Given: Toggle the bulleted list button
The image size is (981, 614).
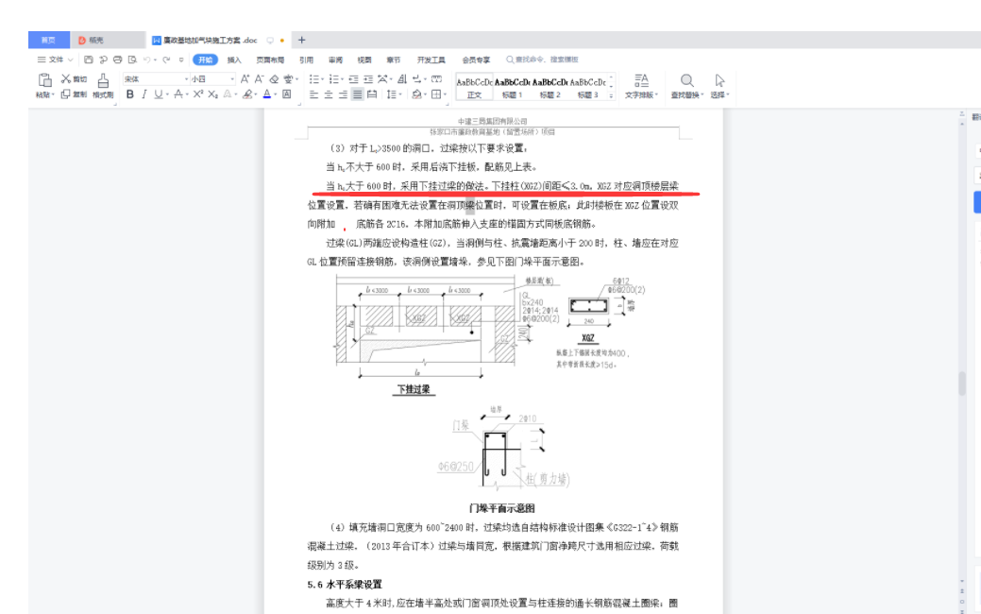Looking at the screenshot, I should (313, 78).
